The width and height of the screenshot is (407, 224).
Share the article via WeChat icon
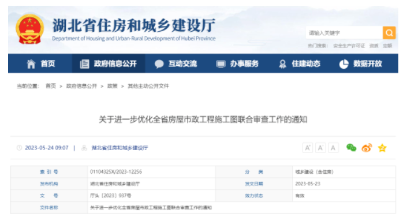coord(352,148)
